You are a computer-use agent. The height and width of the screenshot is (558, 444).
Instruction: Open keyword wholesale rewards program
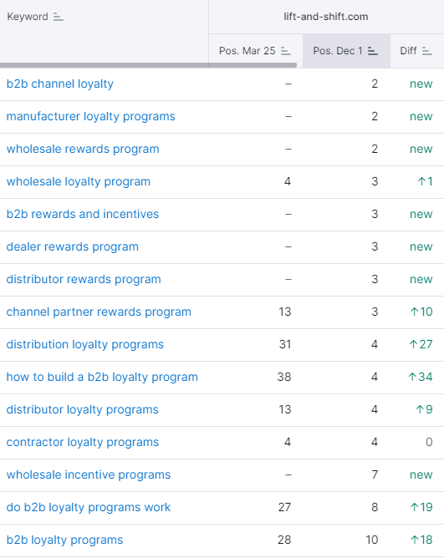pyautogui.click(x=83, y=150)
